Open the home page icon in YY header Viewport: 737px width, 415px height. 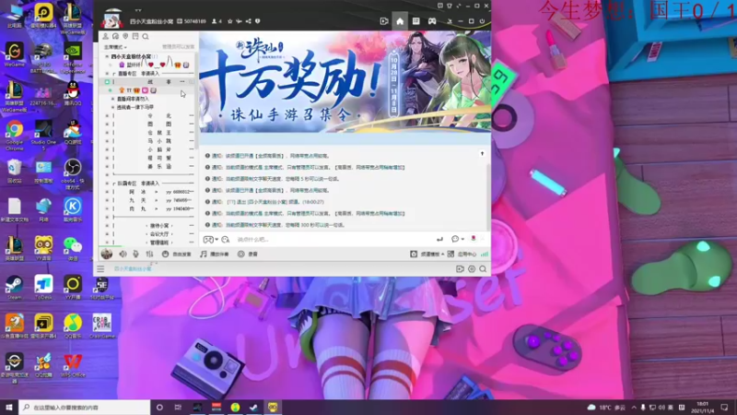pos(400,21)
